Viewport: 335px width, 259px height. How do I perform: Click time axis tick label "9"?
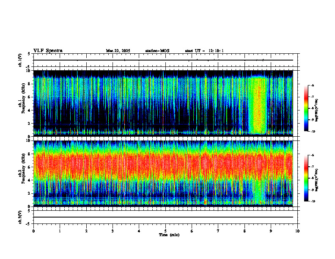tap(271, 231)
